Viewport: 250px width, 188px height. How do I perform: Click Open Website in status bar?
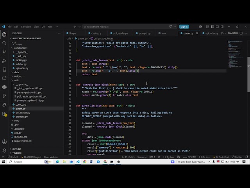51,157
